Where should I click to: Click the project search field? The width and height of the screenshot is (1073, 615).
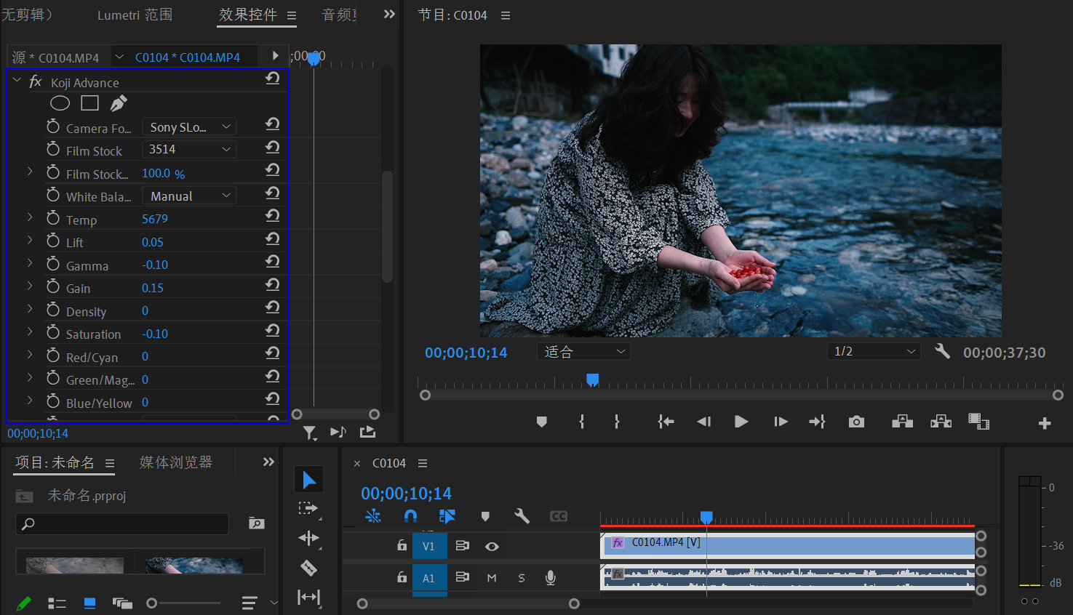(122, 523)
